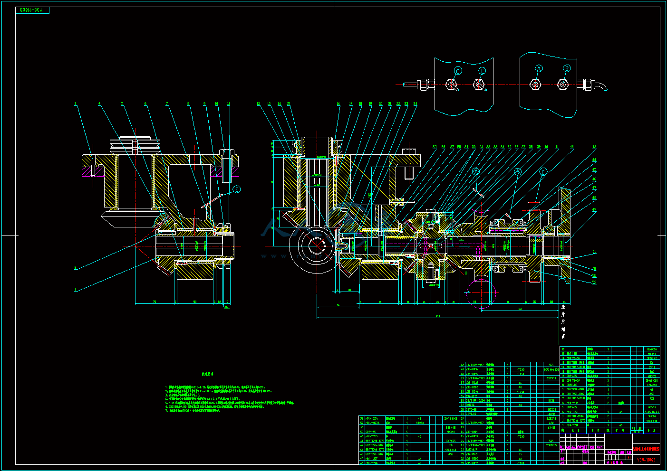The height and width of the screenshot is (471, 667).
Task: Select the vertical 床身后端面 annotation text
Action: click(x=563, y=323)
